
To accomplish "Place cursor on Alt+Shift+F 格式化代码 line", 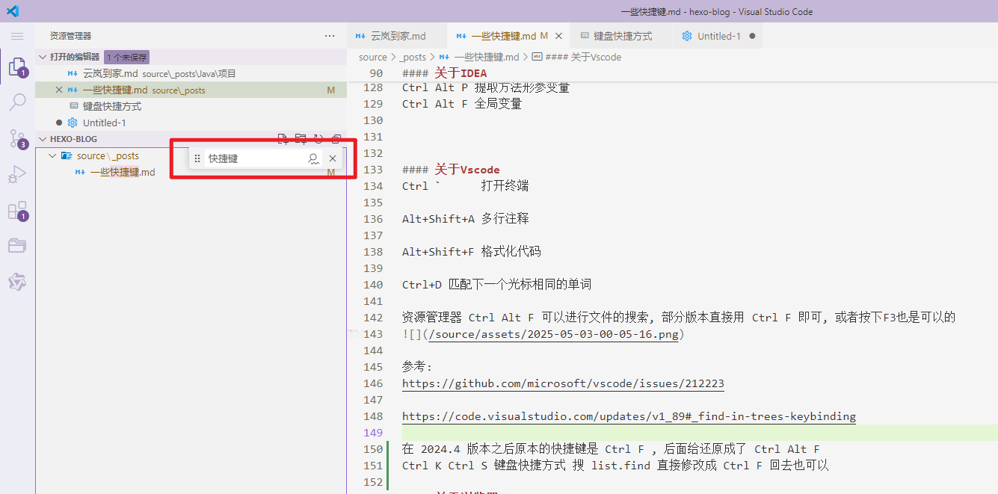I will point(471,252).
